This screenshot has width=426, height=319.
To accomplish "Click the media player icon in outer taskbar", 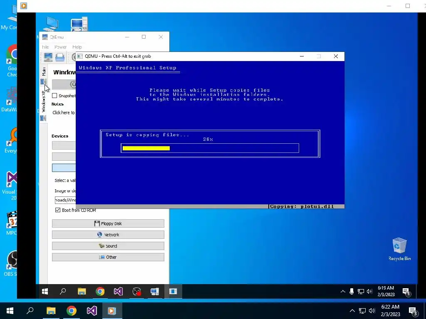I will (x=112, y=311).
